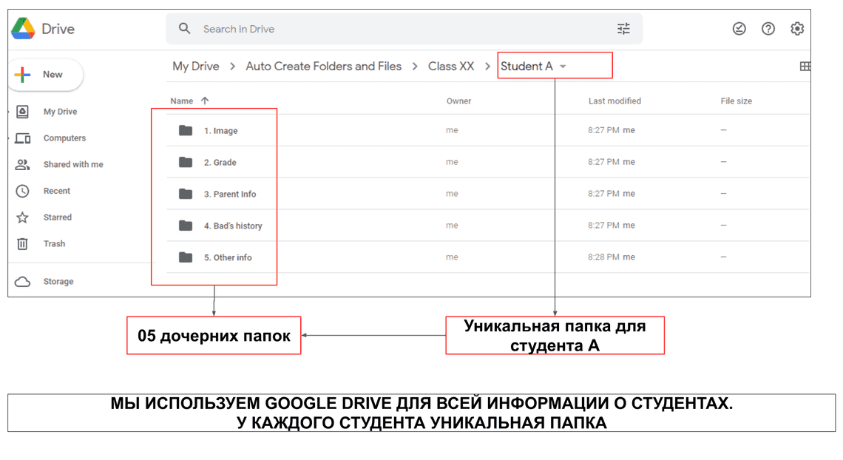The width and height of the screenshot is (843, 460).
Task: Click the Starred sidebar star icon
Action: click(x=23, y=217)
